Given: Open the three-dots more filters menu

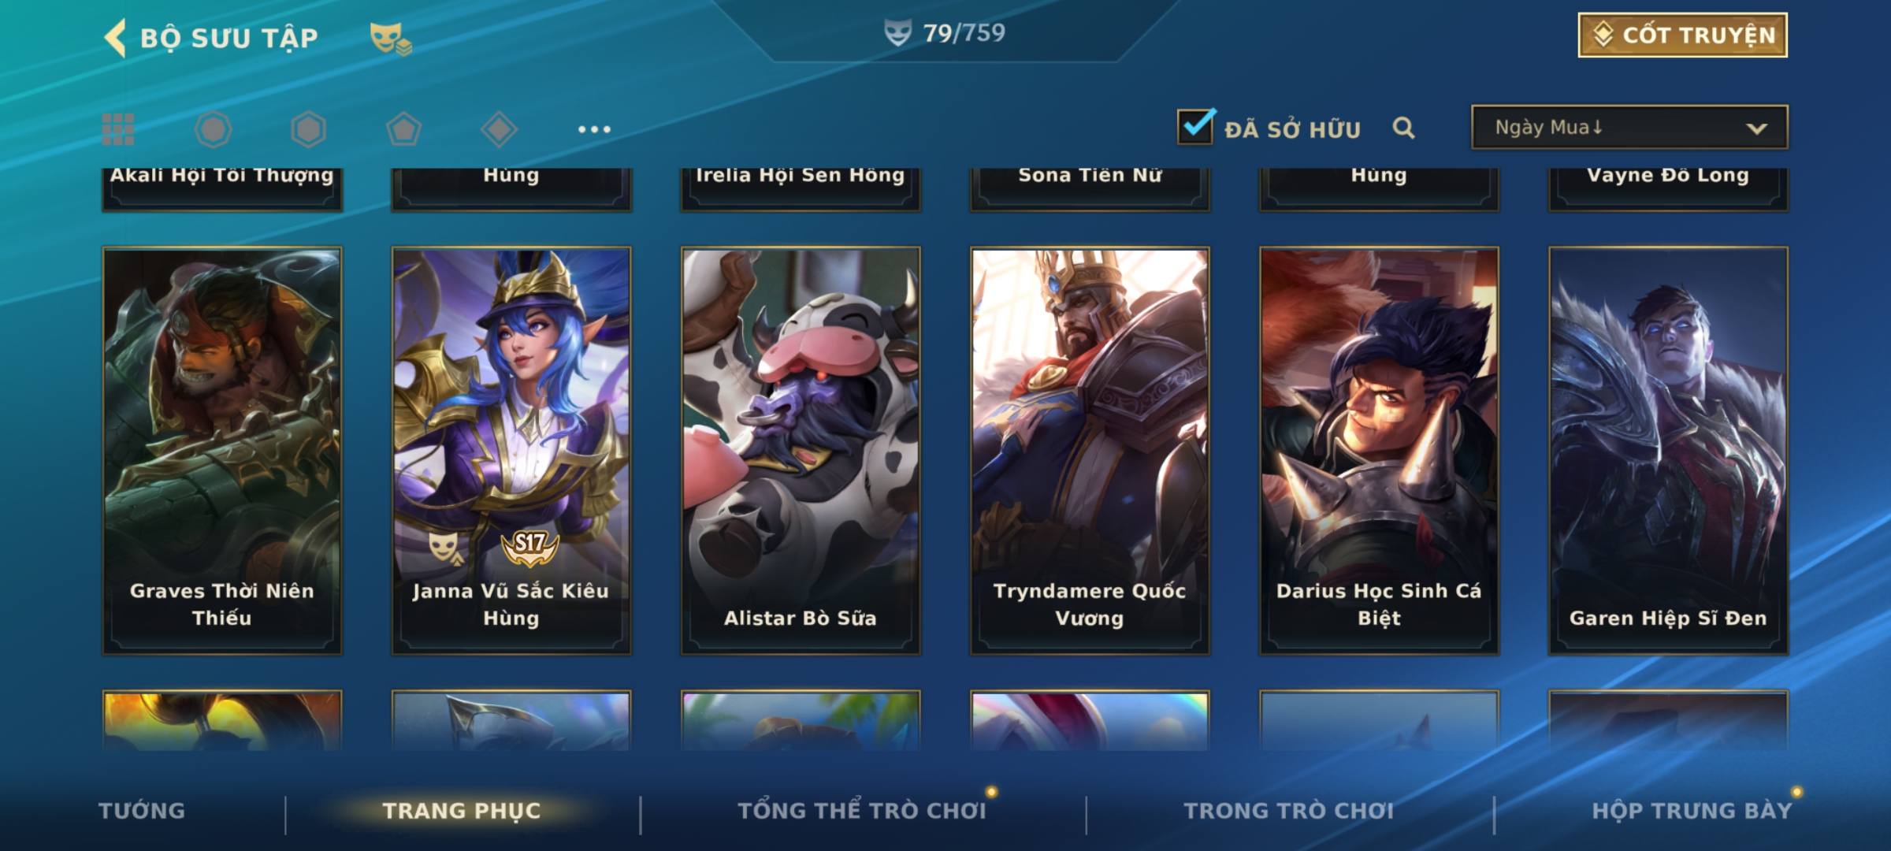Looking at the screenshot, I should pos(594,129).
